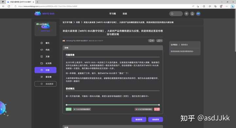Click the 官方学习圈 breadcrumb link

[67, 22]
